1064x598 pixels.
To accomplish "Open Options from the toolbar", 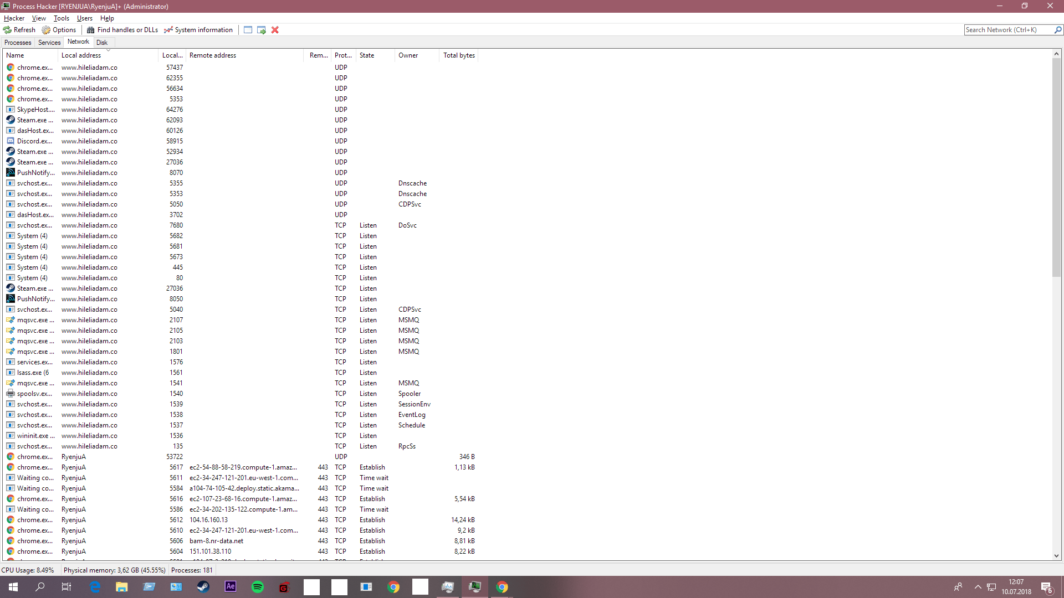I will [x=59, y=30].
